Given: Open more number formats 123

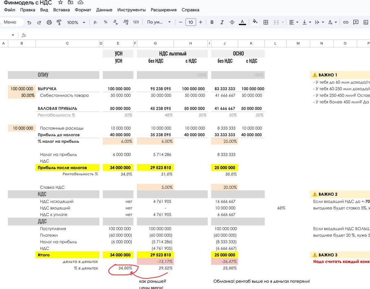Looking at the screenshot, I should click(x=136, y=22).
